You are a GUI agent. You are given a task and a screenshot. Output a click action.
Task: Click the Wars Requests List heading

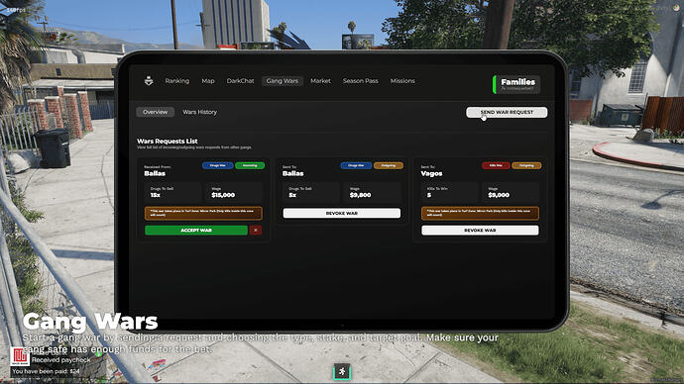coord(168,142)
